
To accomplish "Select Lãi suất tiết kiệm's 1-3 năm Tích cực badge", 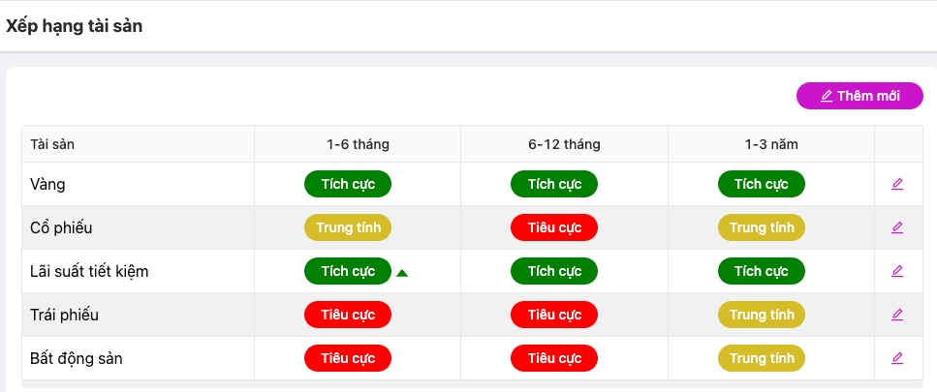I will pyautogui.click(x=762, y=271).
